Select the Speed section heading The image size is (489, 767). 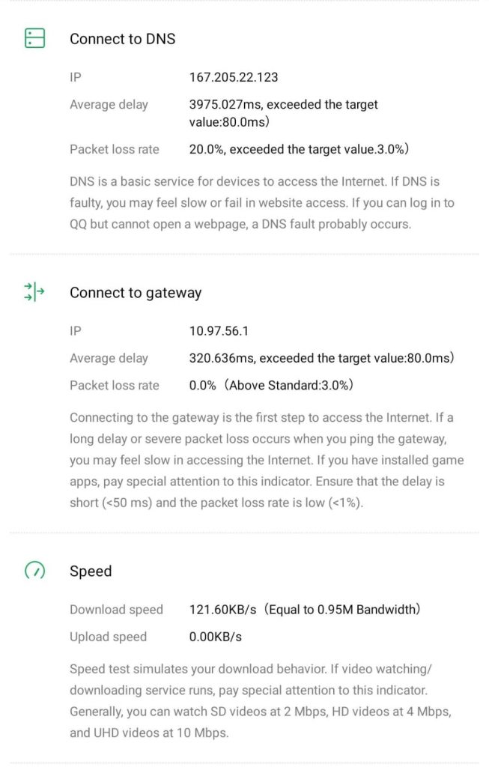pos(91,571)
